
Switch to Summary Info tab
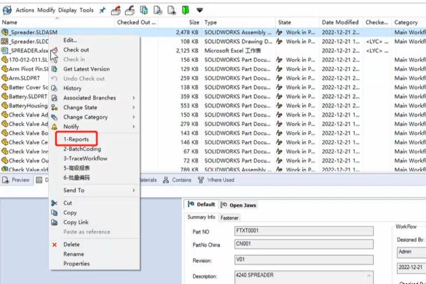click(201, 217)
